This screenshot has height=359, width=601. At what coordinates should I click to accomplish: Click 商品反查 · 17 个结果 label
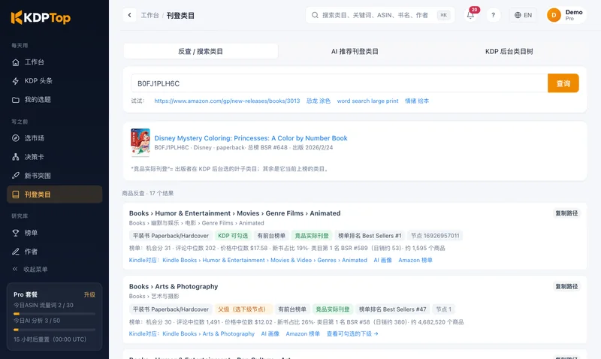(x=148, y=193)
